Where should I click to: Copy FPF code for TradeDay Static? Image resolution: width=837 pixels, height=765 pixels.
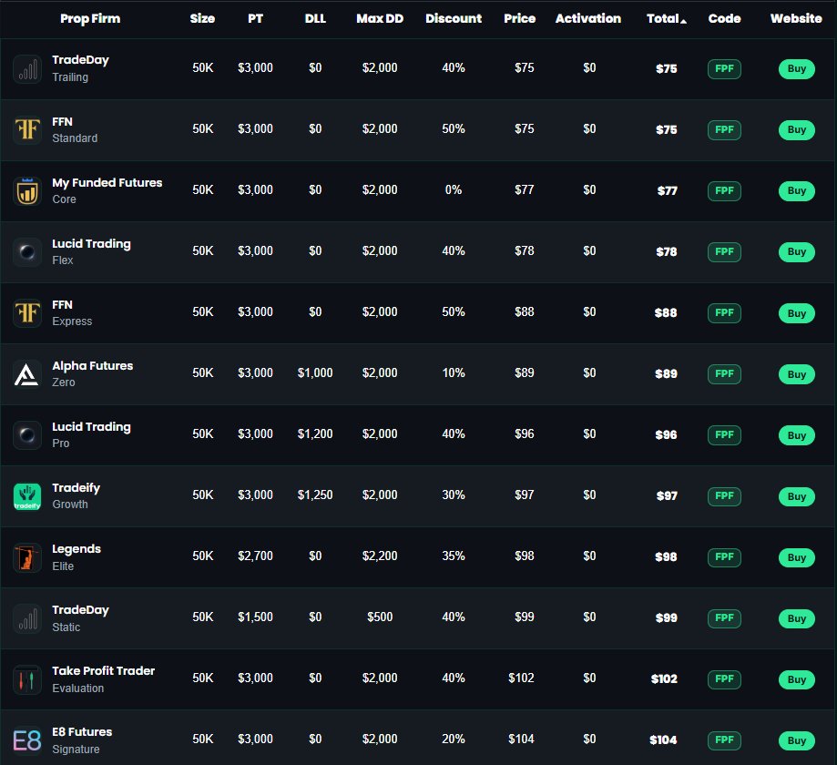[724, 617]
